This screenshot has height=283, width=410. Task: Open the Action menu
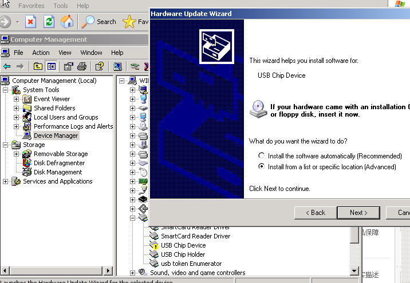[41, 53]
